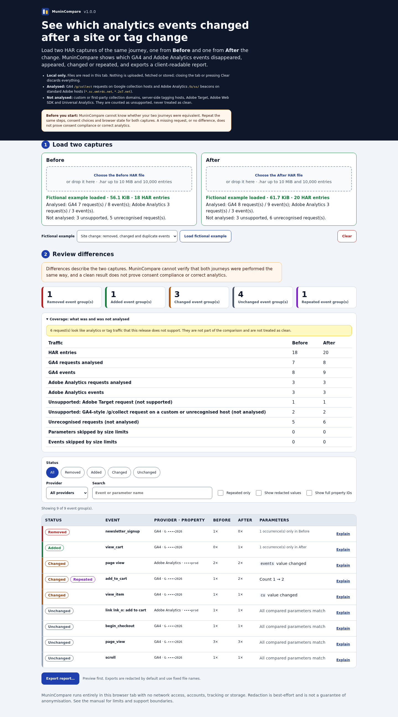Open Explain for Adobe page view row
Viewport: 398px width, 717px height.
pyautogui.click(x=343, y=565)
